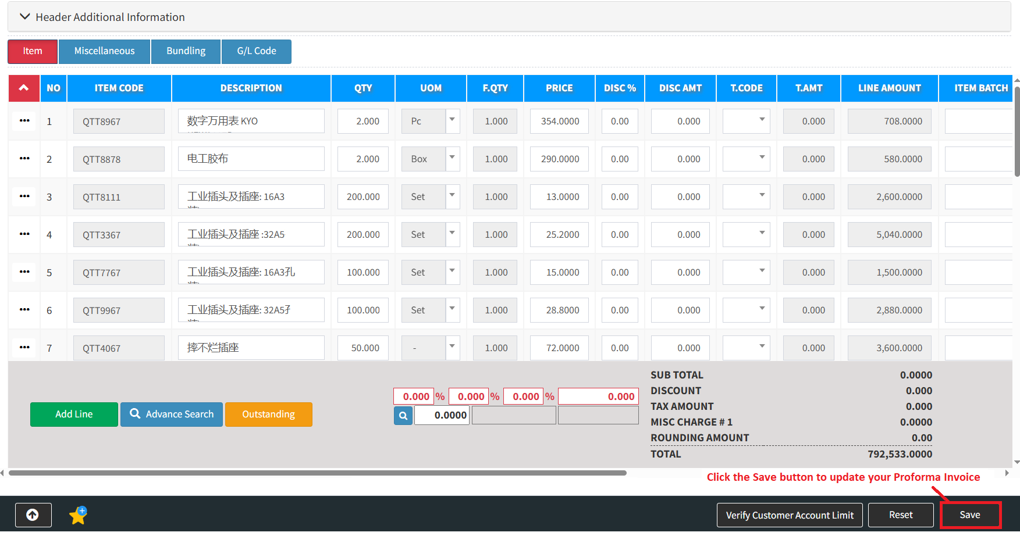Expand UOM dropdown for row 7
Image resolution: width=1020 pixels, height=543 pixels.
452,348
